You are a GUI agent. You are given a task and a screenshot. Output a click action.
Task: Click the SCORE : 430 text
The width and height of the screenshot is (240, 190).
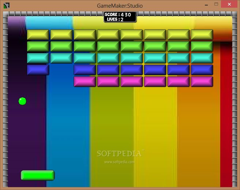118,15
